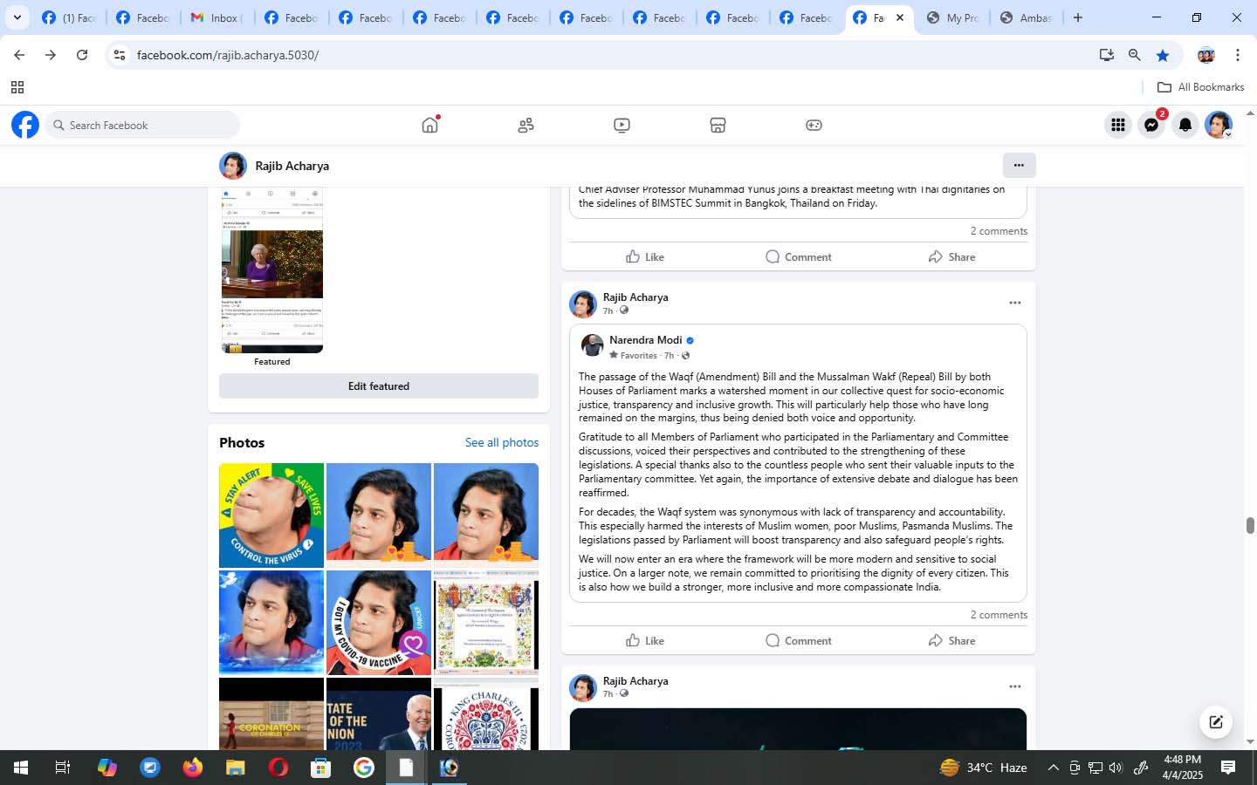Open a new browser tab
Screen dimensions: 1257x785
(1078, 17)
